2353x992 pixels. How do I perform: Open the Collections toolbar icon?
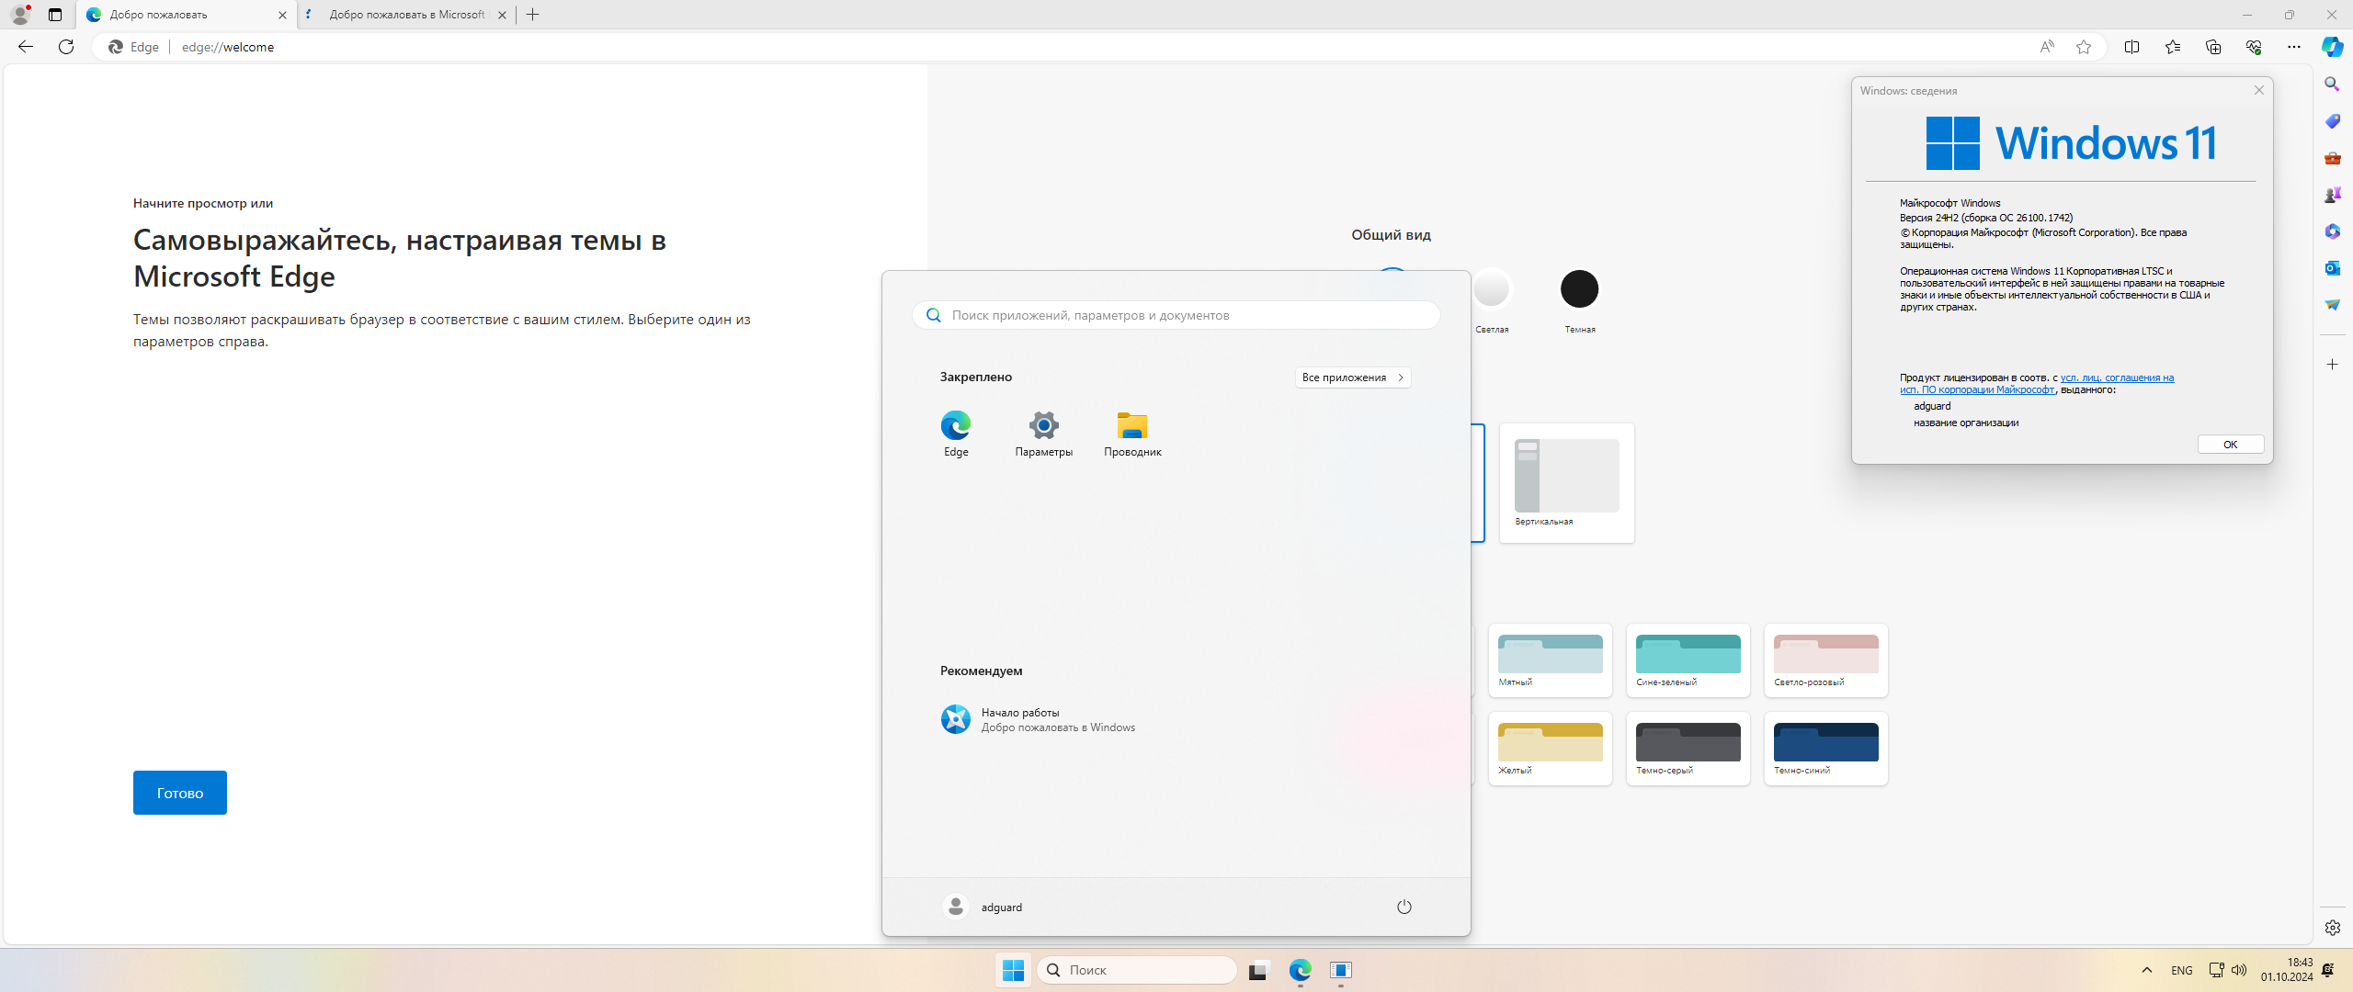pos(2212,47)
